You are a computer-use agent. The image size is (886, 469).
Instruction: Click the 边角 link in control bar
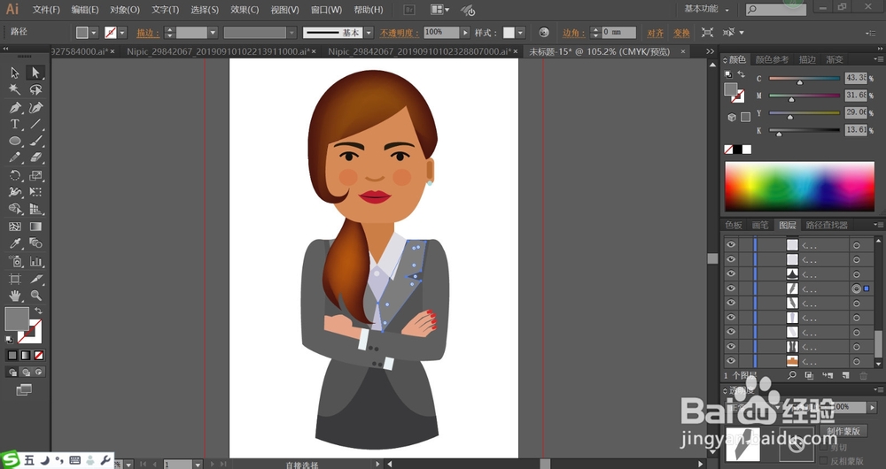tap(573, 33)
